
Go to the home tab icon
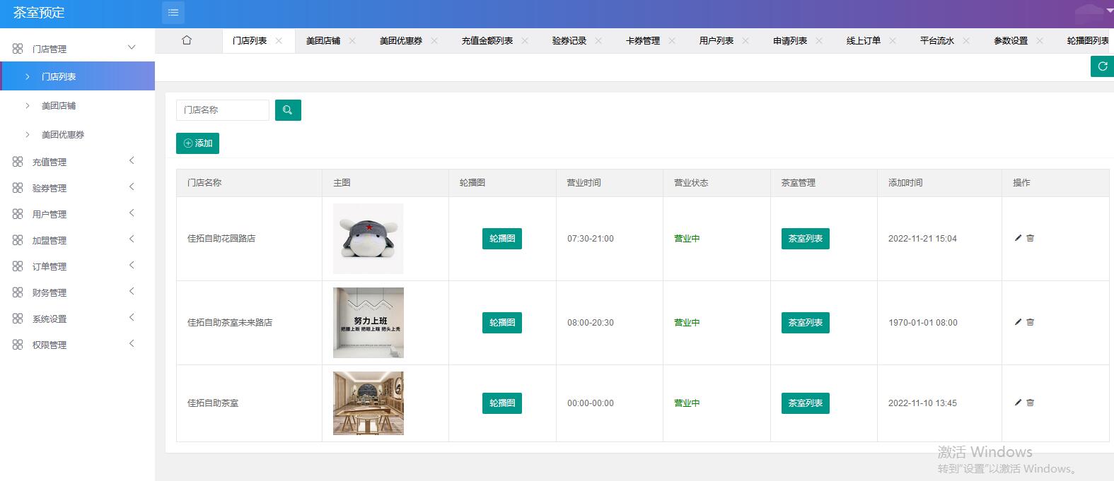point(187,40)
